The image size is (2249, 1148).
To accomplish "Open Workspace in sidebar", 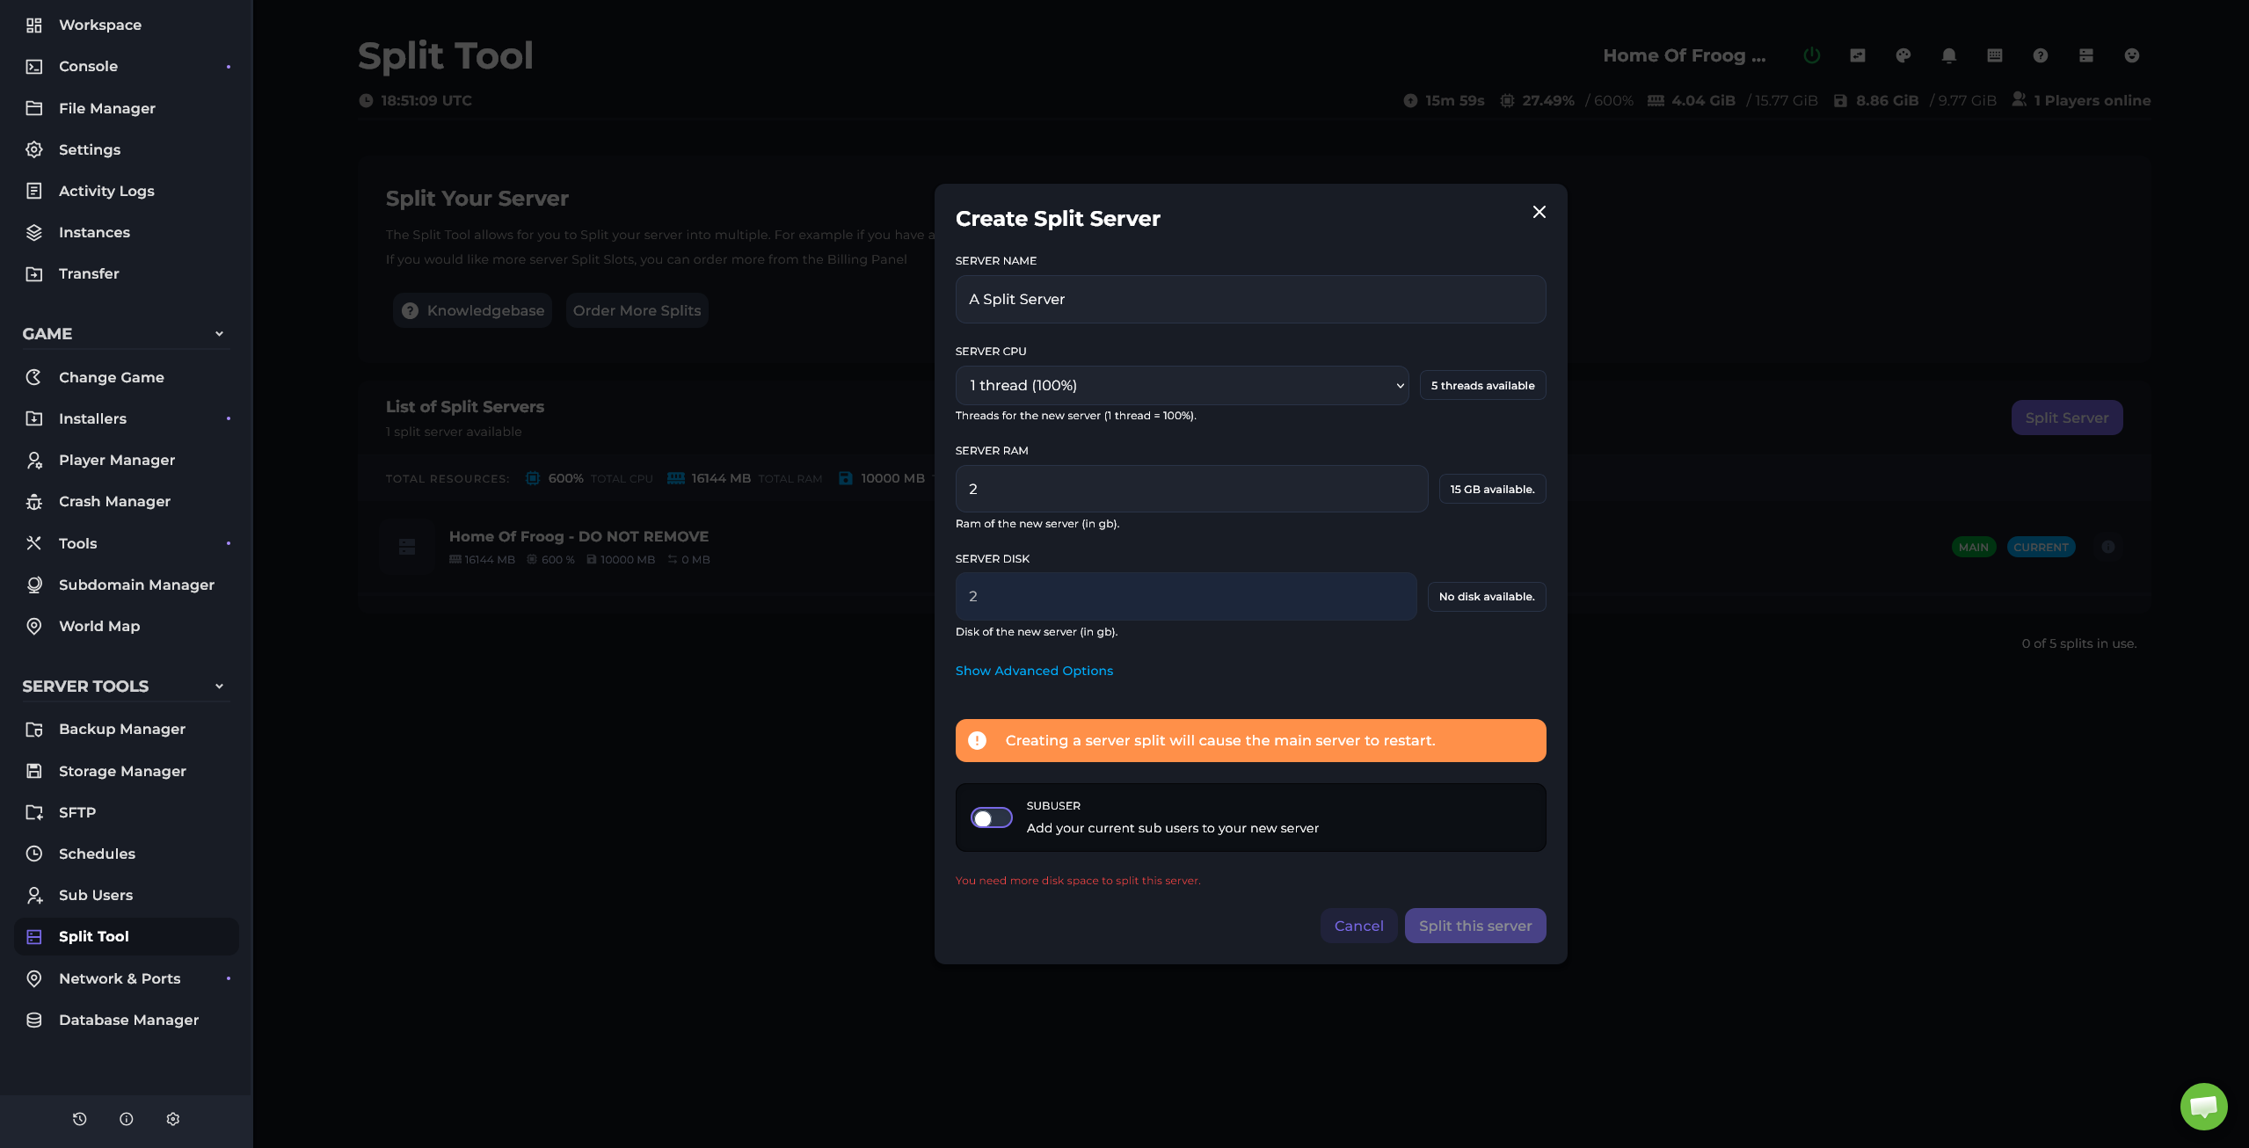I will pos(126,25).
